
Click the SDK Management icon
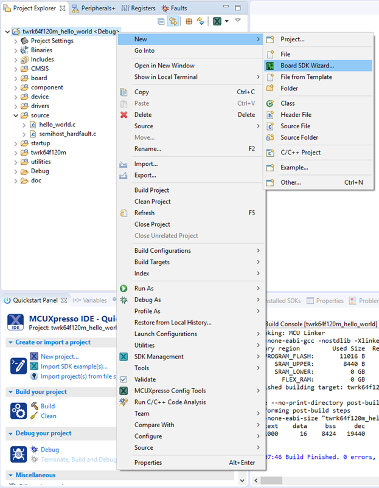[x=123, y=357]
